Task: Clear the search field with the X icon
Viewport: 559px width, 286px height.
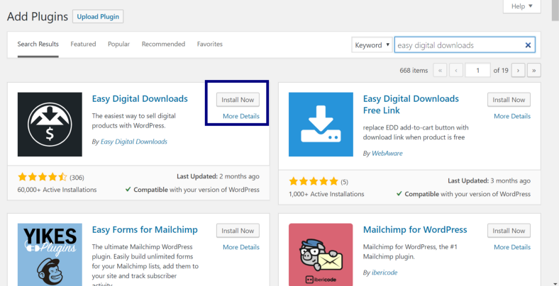Action: 528,45
